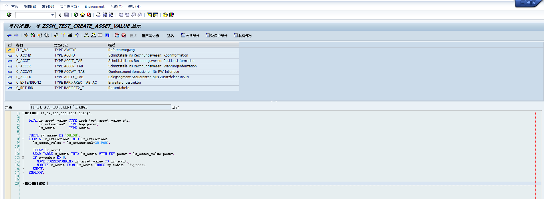Click the next object forward arrow

coord(16,35)
